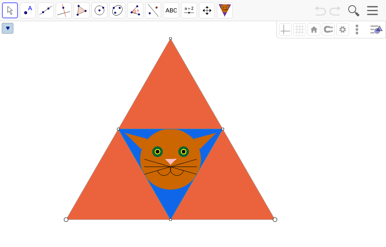386x247 pixels.
Task: Open the three-dot view options
Action: [357, 29]
